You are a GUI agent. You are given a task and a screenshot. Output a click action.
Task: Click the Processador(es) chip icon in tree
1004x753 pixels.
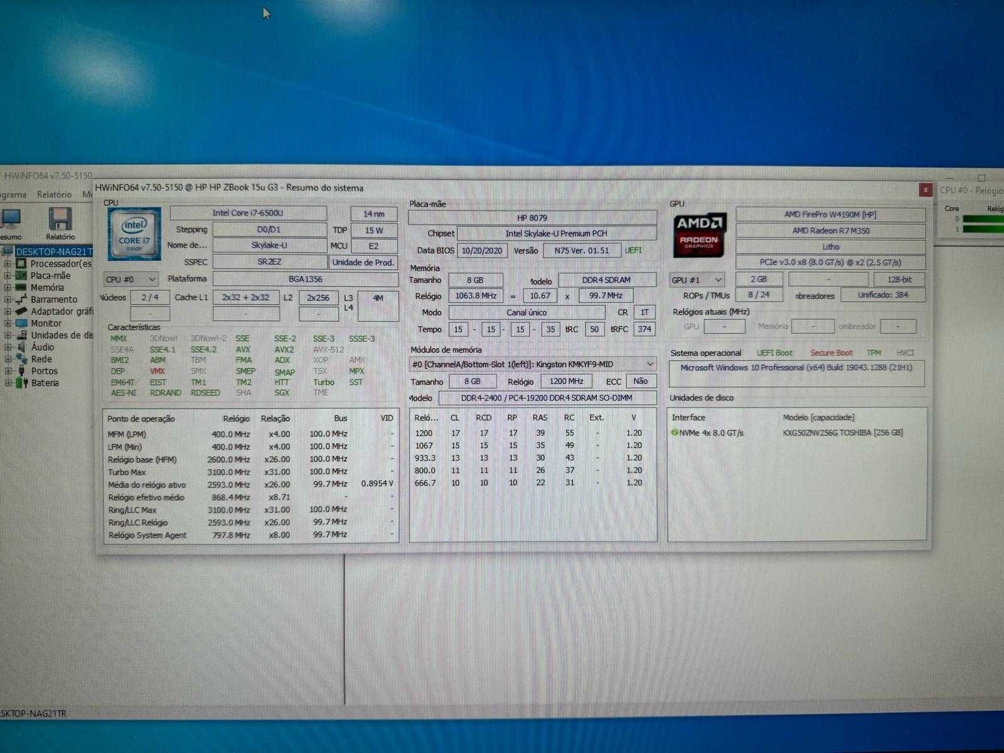tap(21, 264)
